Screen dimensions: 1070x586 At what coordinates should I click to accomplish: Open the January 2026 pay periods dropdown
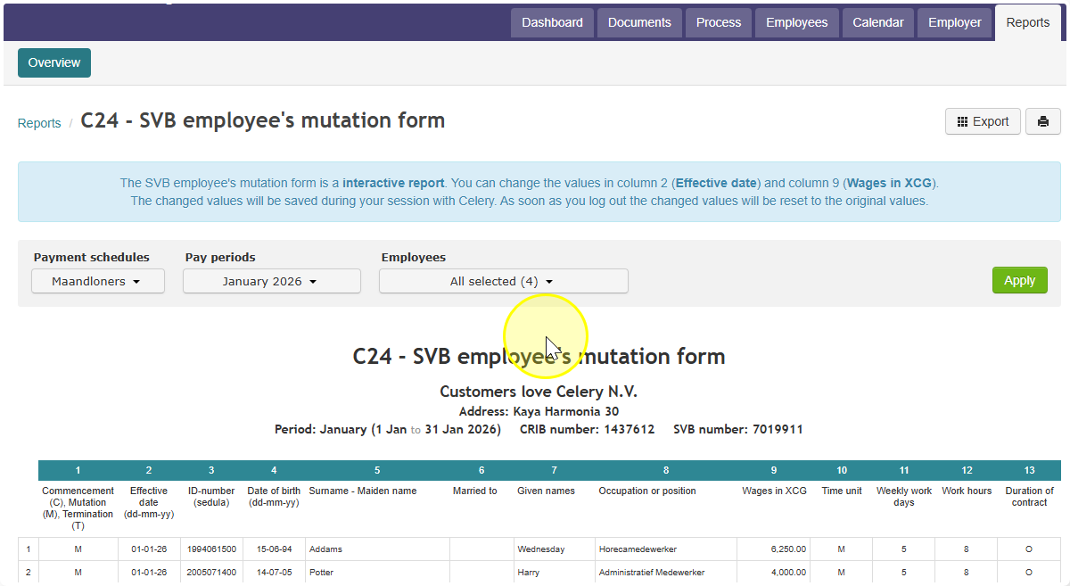pyautogui.click(x=272, y=281)
